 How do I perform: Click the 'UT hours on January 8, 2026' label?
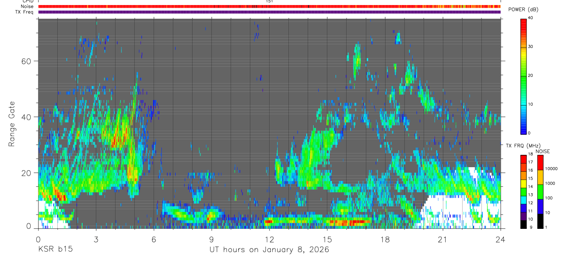(269, 249)
